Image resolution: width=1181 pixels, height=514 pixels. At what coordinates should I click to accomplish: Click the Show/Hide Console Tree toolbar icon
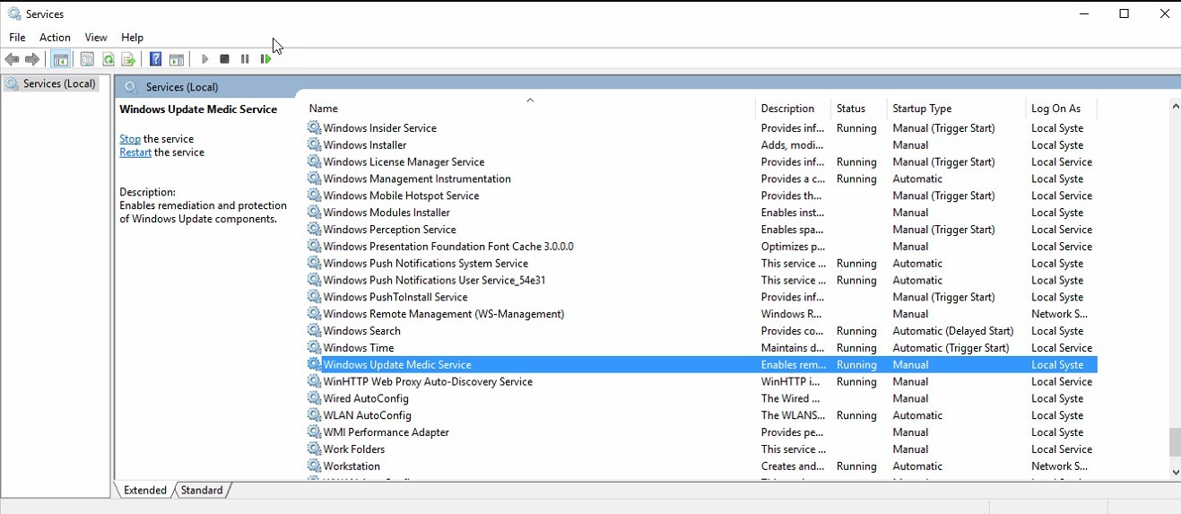click(61, 59)
